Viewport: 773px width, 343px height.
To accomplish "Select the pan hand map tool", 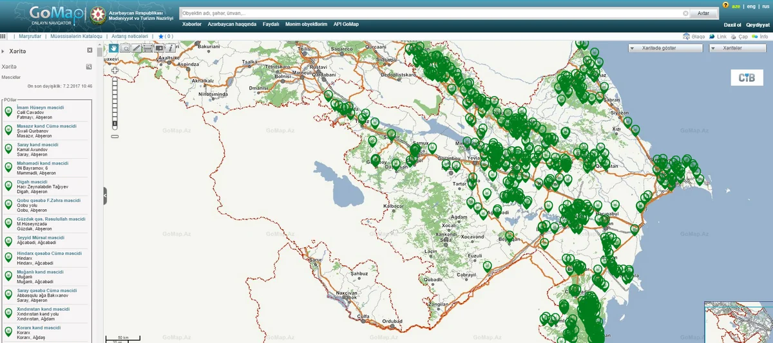I will (113, 48).
